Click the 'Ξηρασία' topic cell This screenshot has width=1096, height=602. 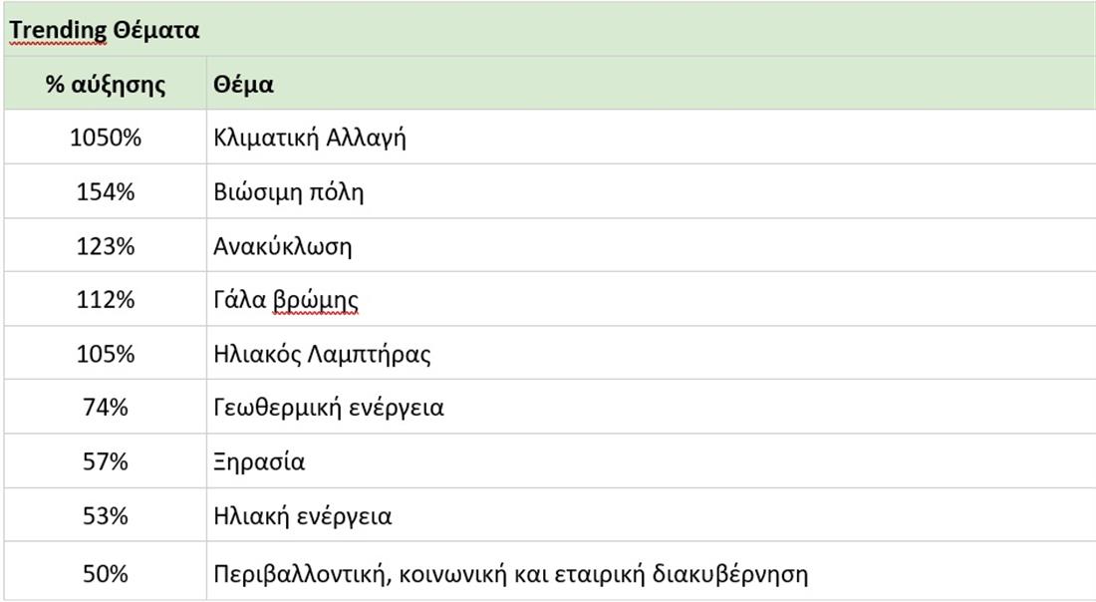259,461
